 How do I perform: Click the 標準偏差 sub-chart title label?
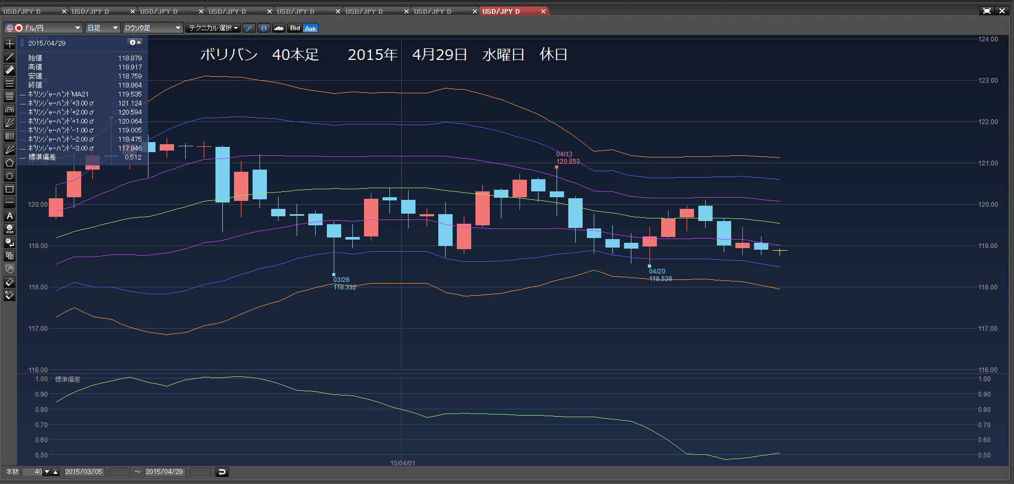click(68, 380)
